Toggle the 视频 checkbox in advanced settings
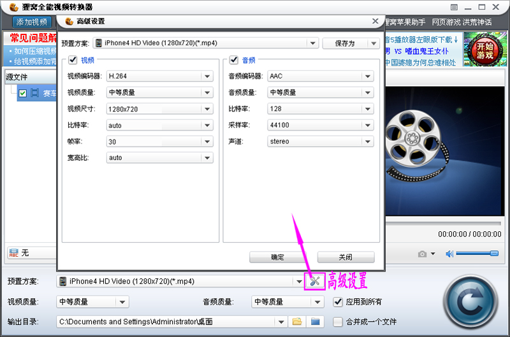This screenshot has height=337, width=510. 73,60
